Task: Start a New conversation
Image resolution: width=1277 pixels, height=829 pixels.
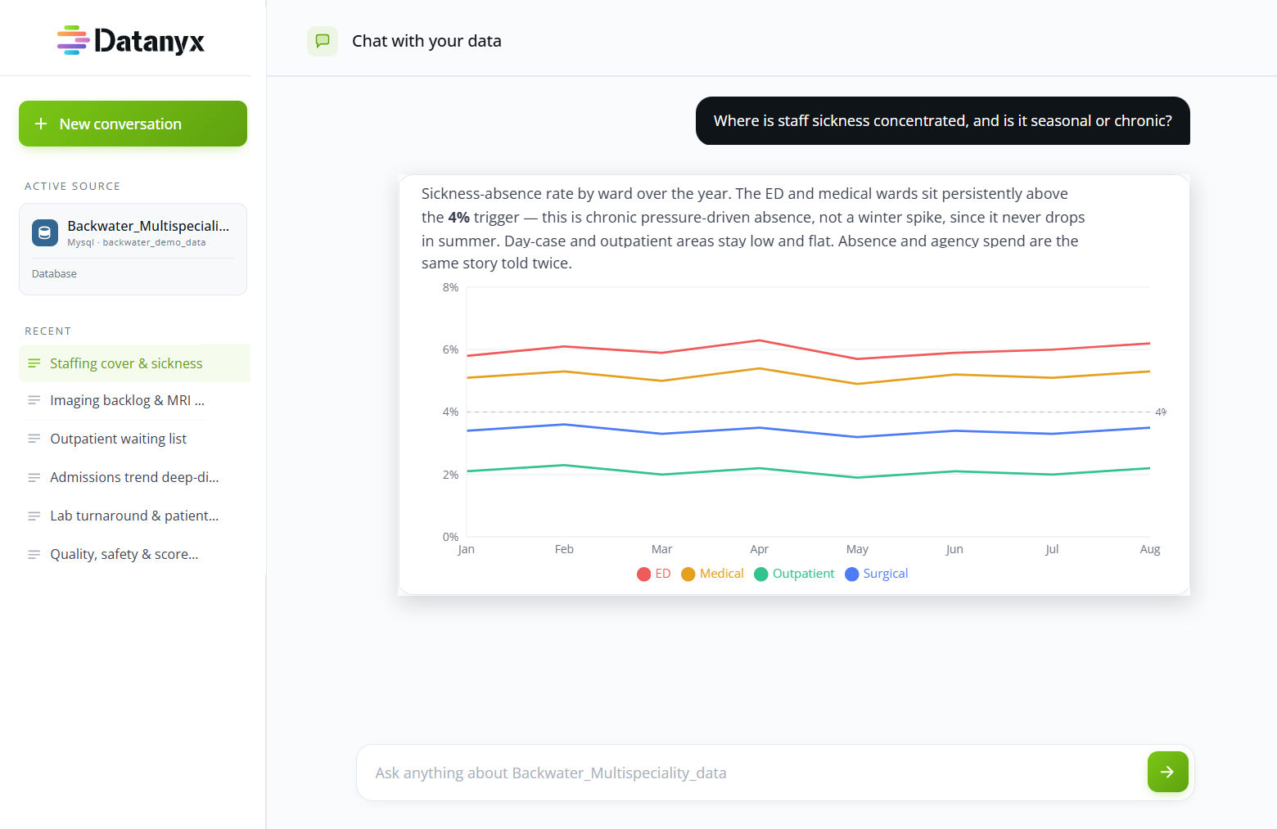Action: pyautogui.click(x=133, y=124)
